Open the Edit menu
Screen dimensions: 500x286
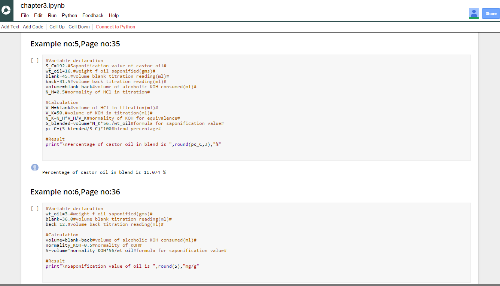click(38, 15)
